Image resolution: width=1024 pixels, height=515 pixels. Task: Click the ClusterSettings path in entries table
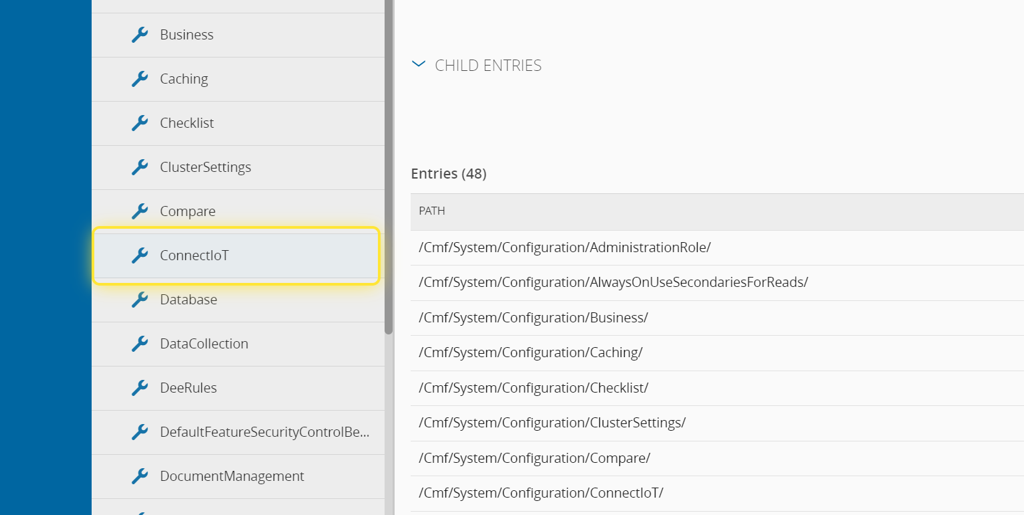[x=552, y=423]
